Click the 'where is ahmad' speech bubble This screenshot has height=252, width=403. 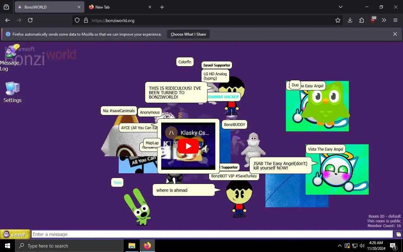point(184,190)
